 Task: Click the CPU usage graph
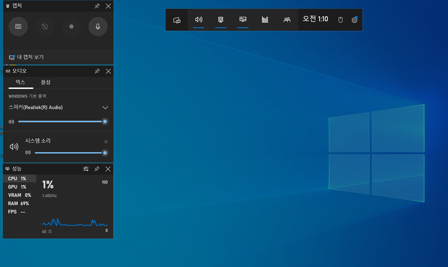[x=75, y=222]
